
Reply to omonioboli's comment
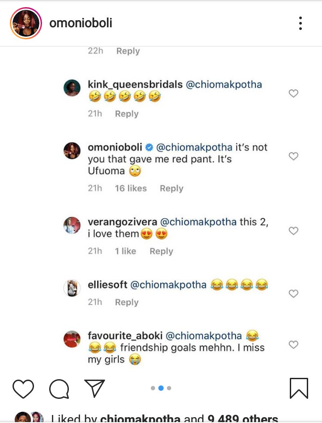tap(171, 188)
